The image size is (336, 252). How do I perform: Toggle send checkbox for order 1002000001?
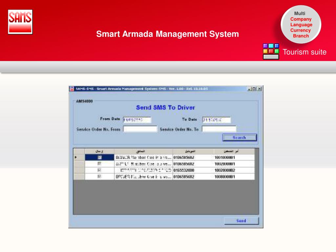[x=99, y=164]
